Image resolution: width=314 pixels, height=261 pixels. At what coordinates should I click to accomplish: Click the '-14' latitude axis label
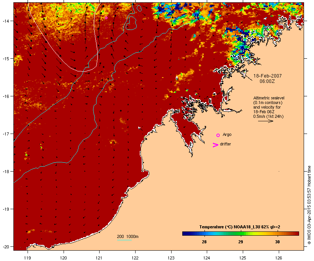click(5, 21)
